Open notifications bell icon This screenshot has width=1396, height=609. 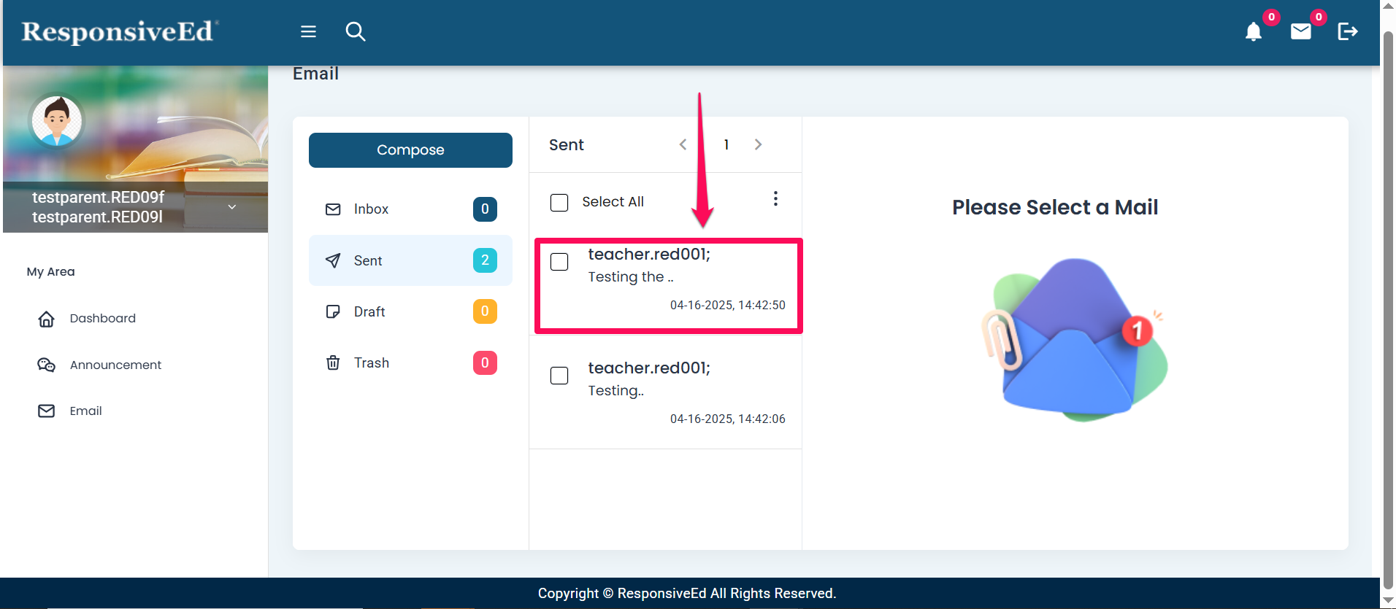point(1253,31)
